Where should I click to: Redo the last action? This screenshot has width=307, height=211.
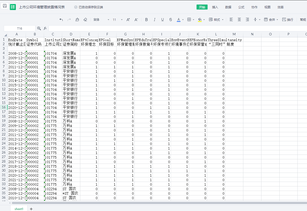[69, 20]
